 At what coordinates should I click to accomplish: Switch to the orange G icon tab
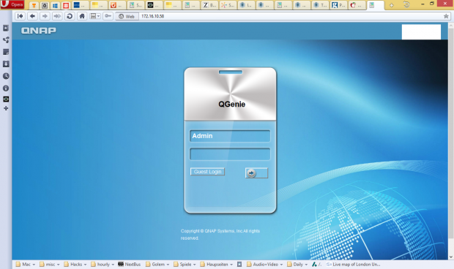tap(117, 5)
